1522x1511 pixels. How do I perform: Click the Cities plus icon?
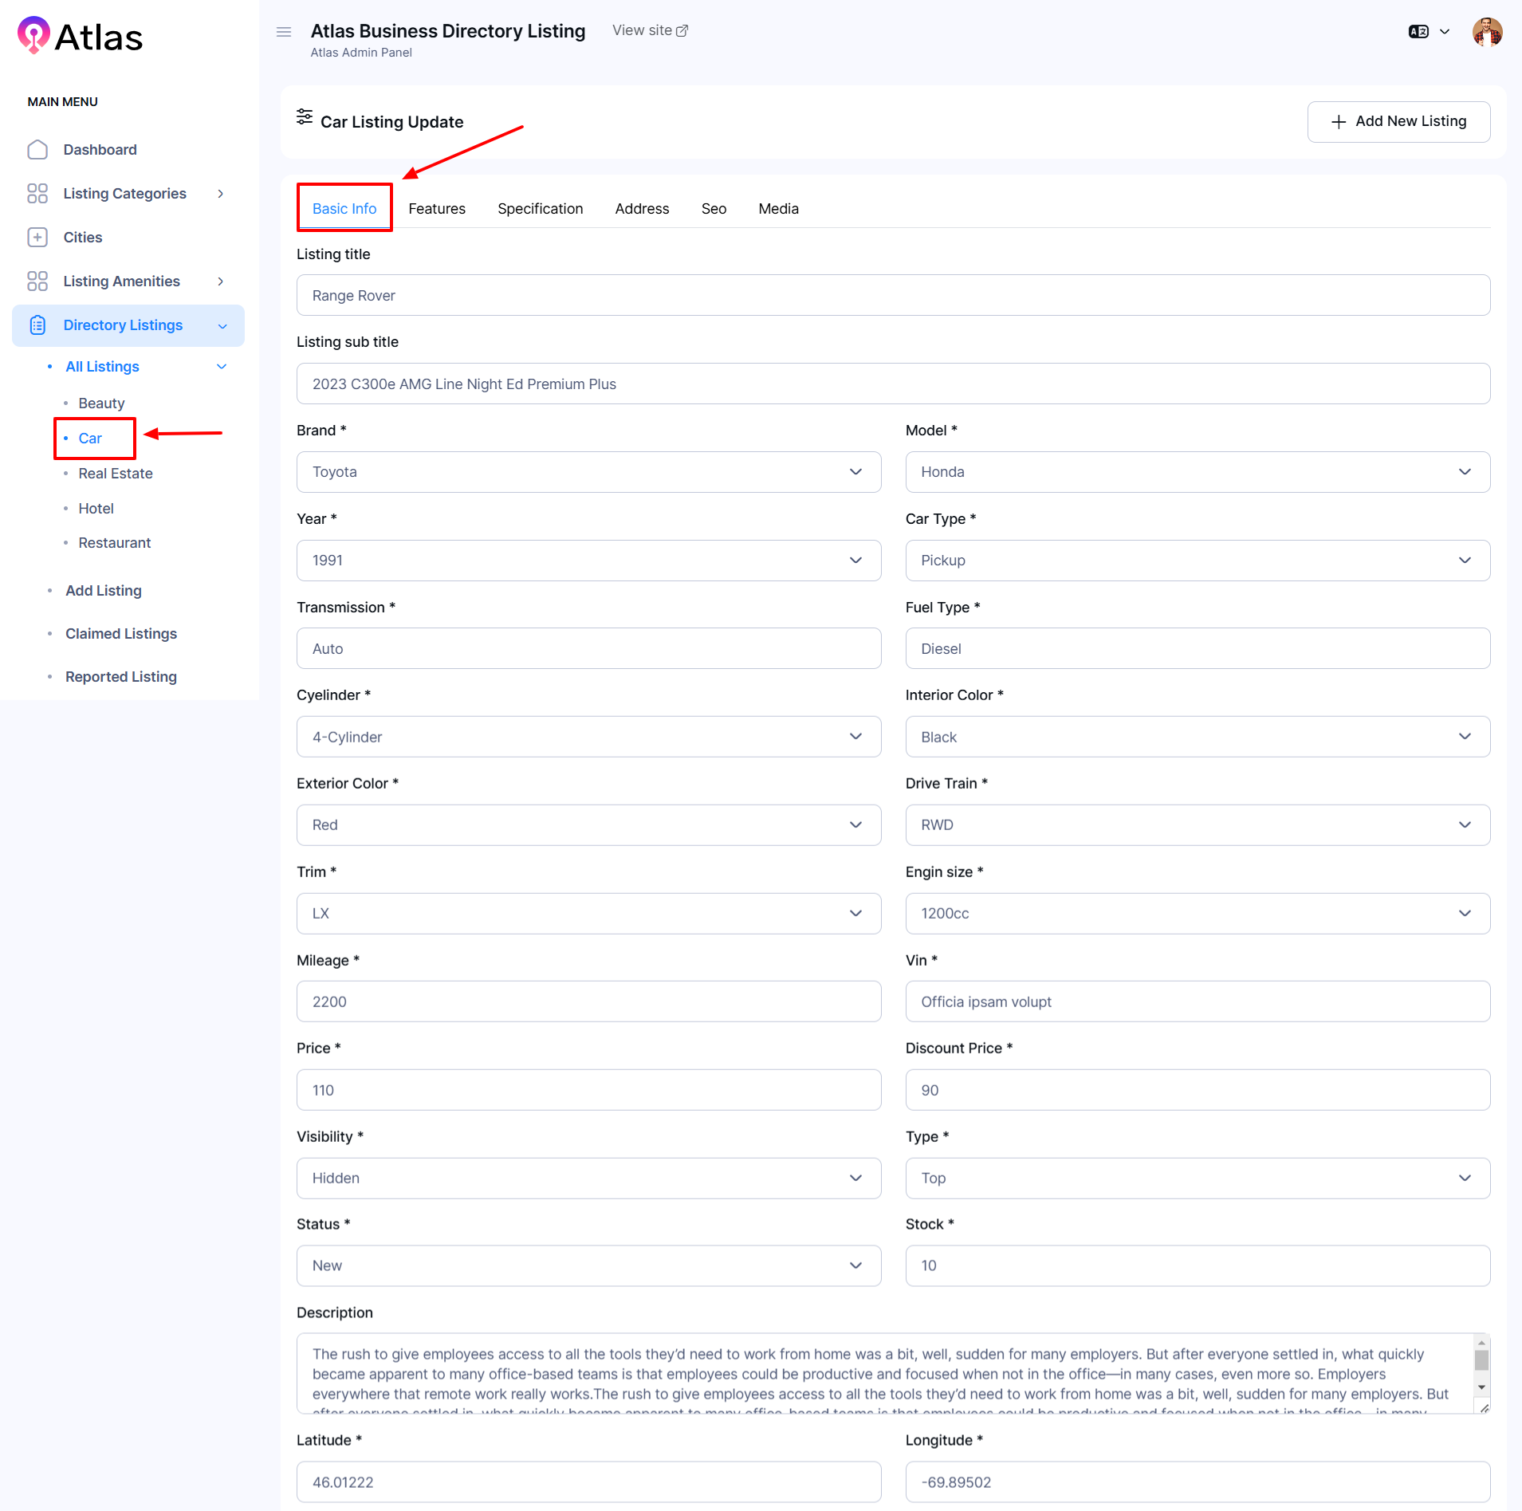click(37, 238)
